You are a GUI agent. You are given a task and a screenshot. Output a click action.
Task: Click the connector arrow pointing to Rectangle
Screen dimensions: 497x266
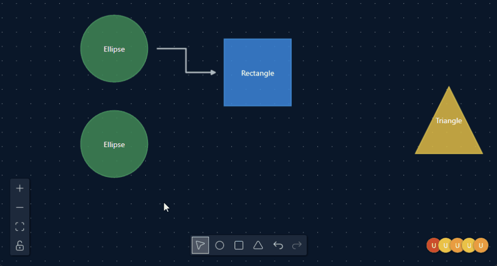tap(186, 61)
